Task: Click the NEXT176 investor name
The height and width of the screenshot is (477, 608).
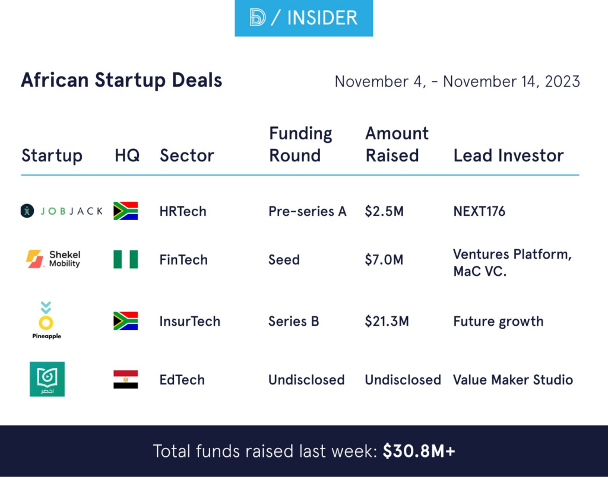Action: pos(479,211)
